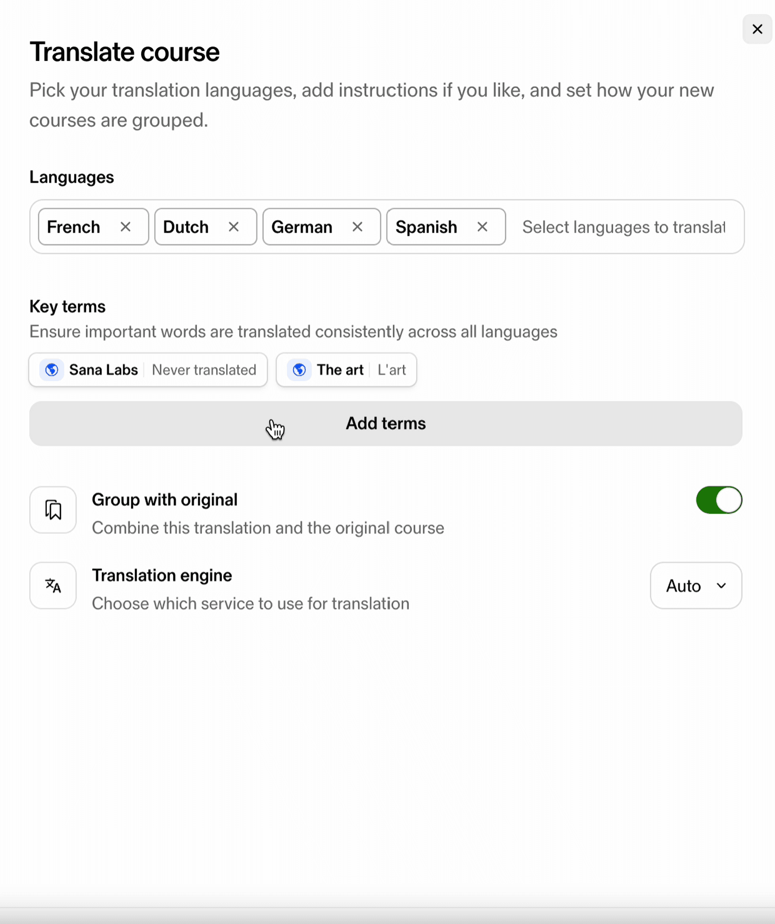The width and height of the screenshot is (775, 924).
Task: Close the Translate course dialog
Action: point(757,29)
